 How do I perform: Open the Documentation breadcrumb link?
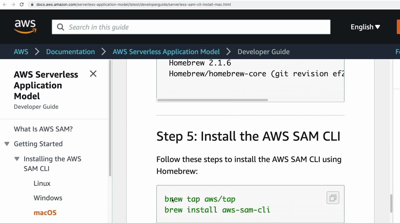(70, 52)
